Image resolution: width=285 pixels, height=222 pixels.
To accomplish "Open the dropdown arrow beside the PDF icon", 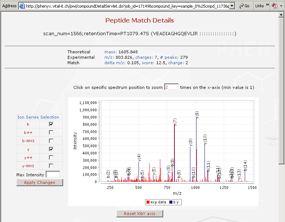I will 281,6.
